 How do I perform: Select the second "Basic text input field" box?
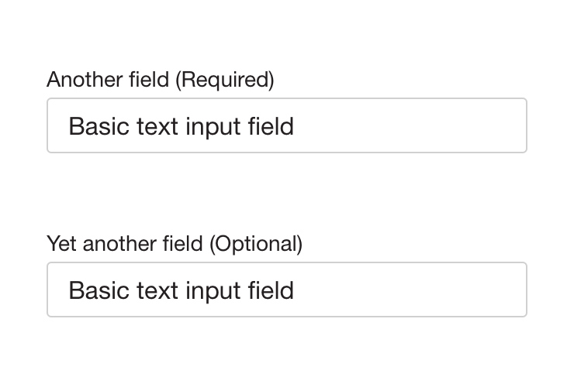(286, 290)
